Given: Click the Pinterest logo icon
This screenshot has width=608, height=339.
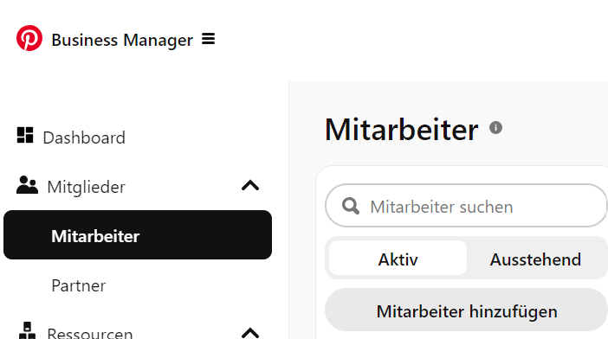Looking at the screenshot, I should [x=29, y=38].
